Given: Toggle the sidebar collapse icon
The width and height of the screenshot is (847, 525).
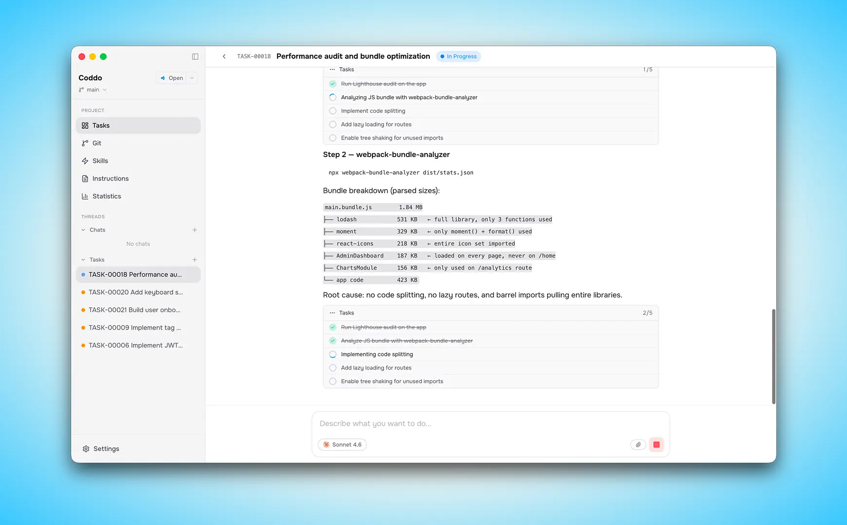Looking at the screenshot, I should (x=195, y=56).
